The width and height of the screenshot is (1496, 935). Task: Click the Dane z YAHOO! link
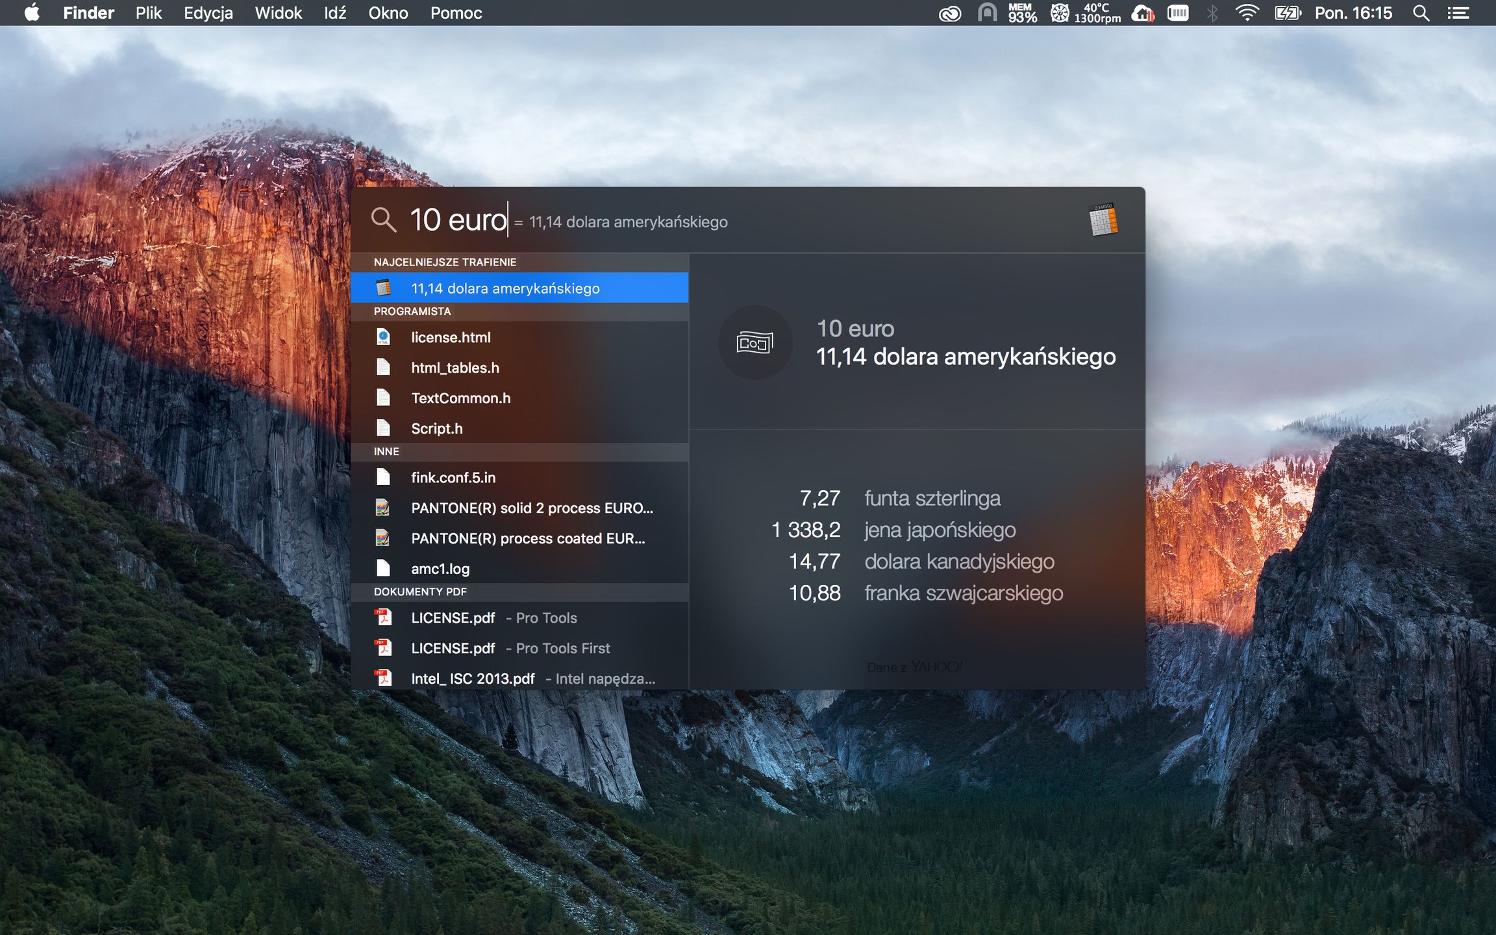point(915,667)
